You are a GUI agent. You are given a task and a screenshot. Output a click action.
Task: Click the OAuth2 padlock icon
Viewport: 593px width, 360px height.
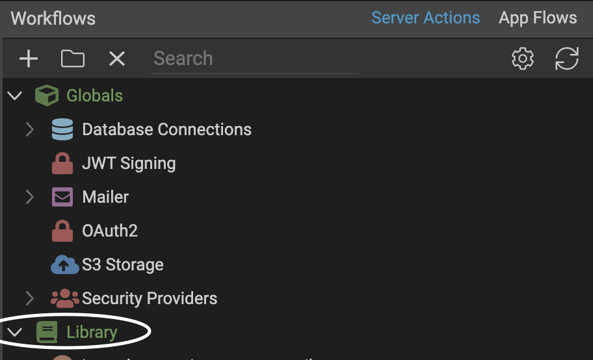(x=62, y=231)
